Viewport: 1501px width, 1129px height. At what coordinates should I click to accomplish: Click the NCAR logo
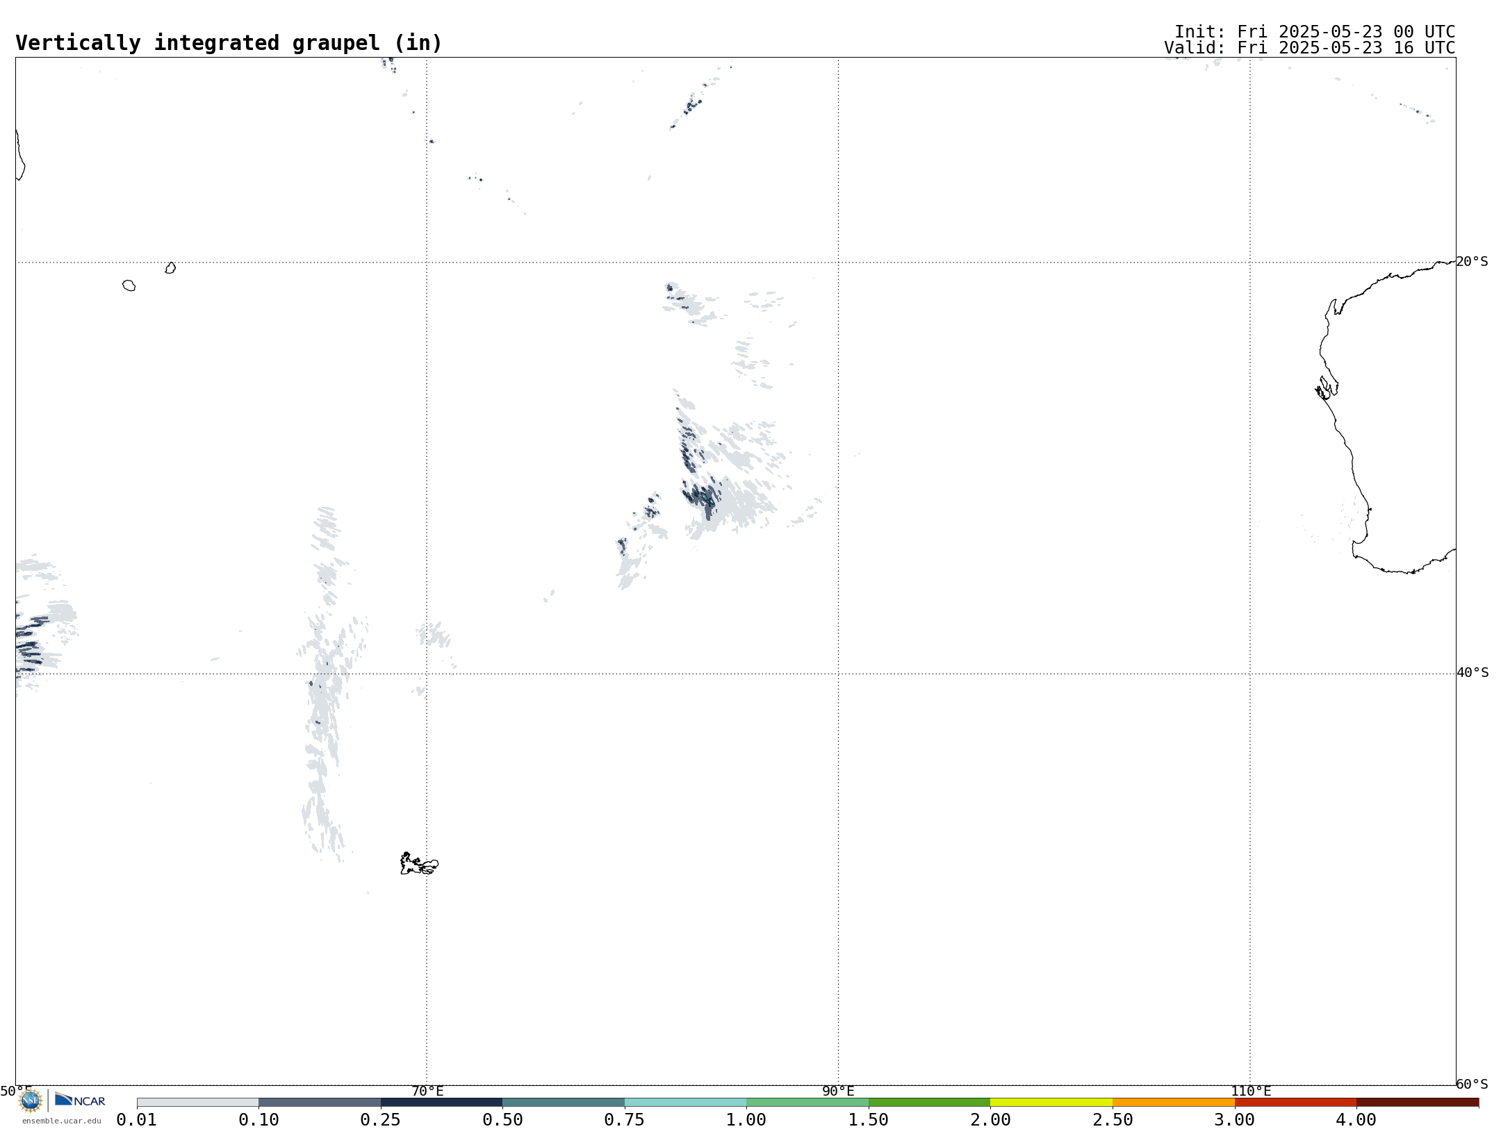(x=80, y=1100)
